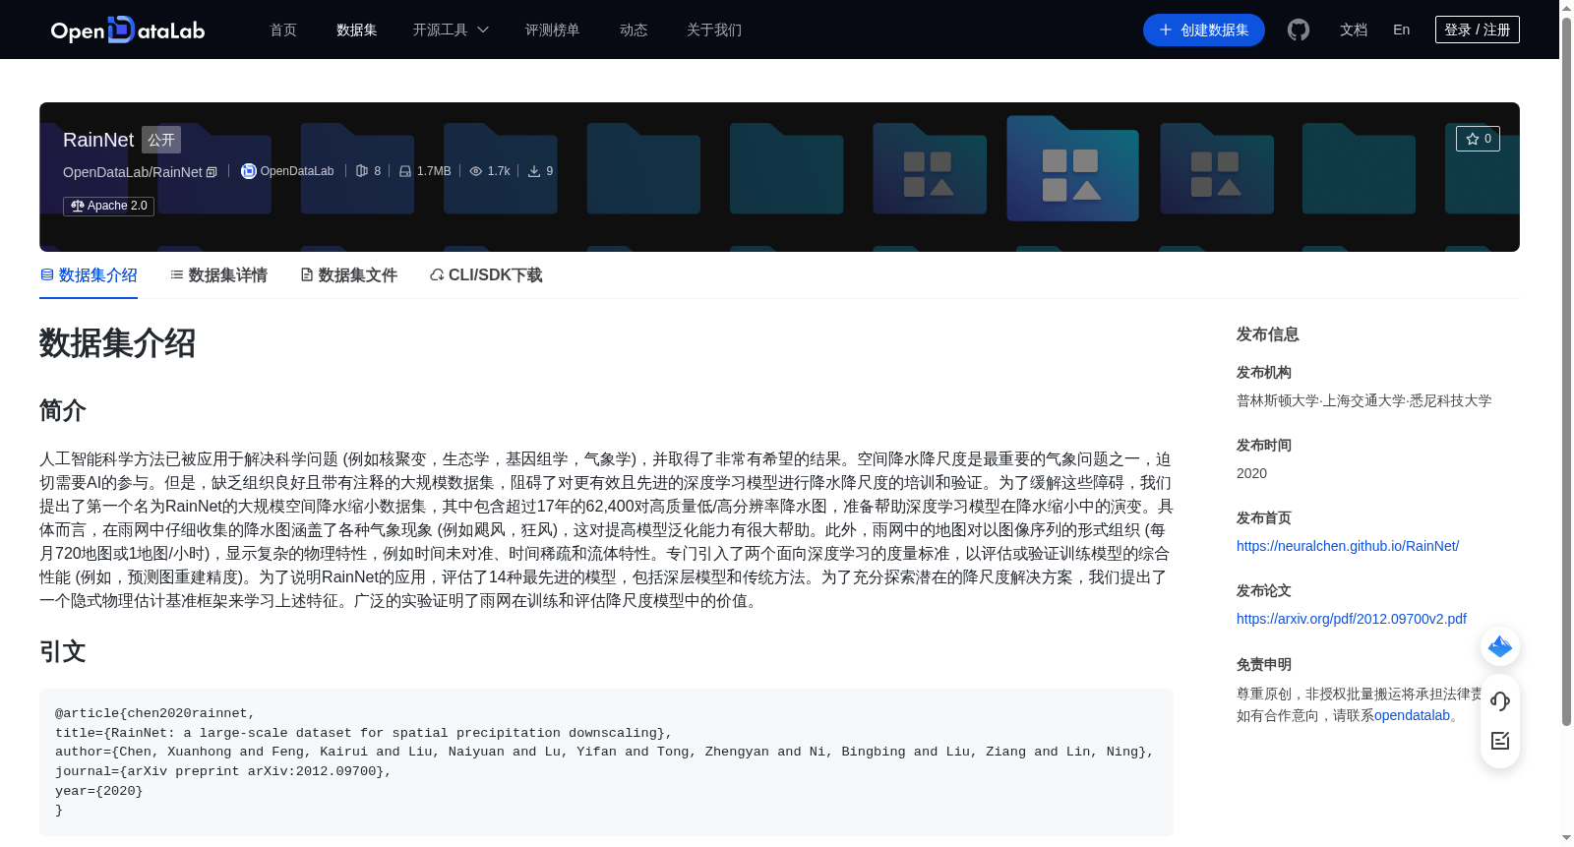
Task: Click the download count icon 9
Action: 534,171
